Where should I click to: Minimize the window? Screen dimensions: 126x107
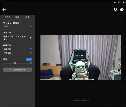pos(114,2)
